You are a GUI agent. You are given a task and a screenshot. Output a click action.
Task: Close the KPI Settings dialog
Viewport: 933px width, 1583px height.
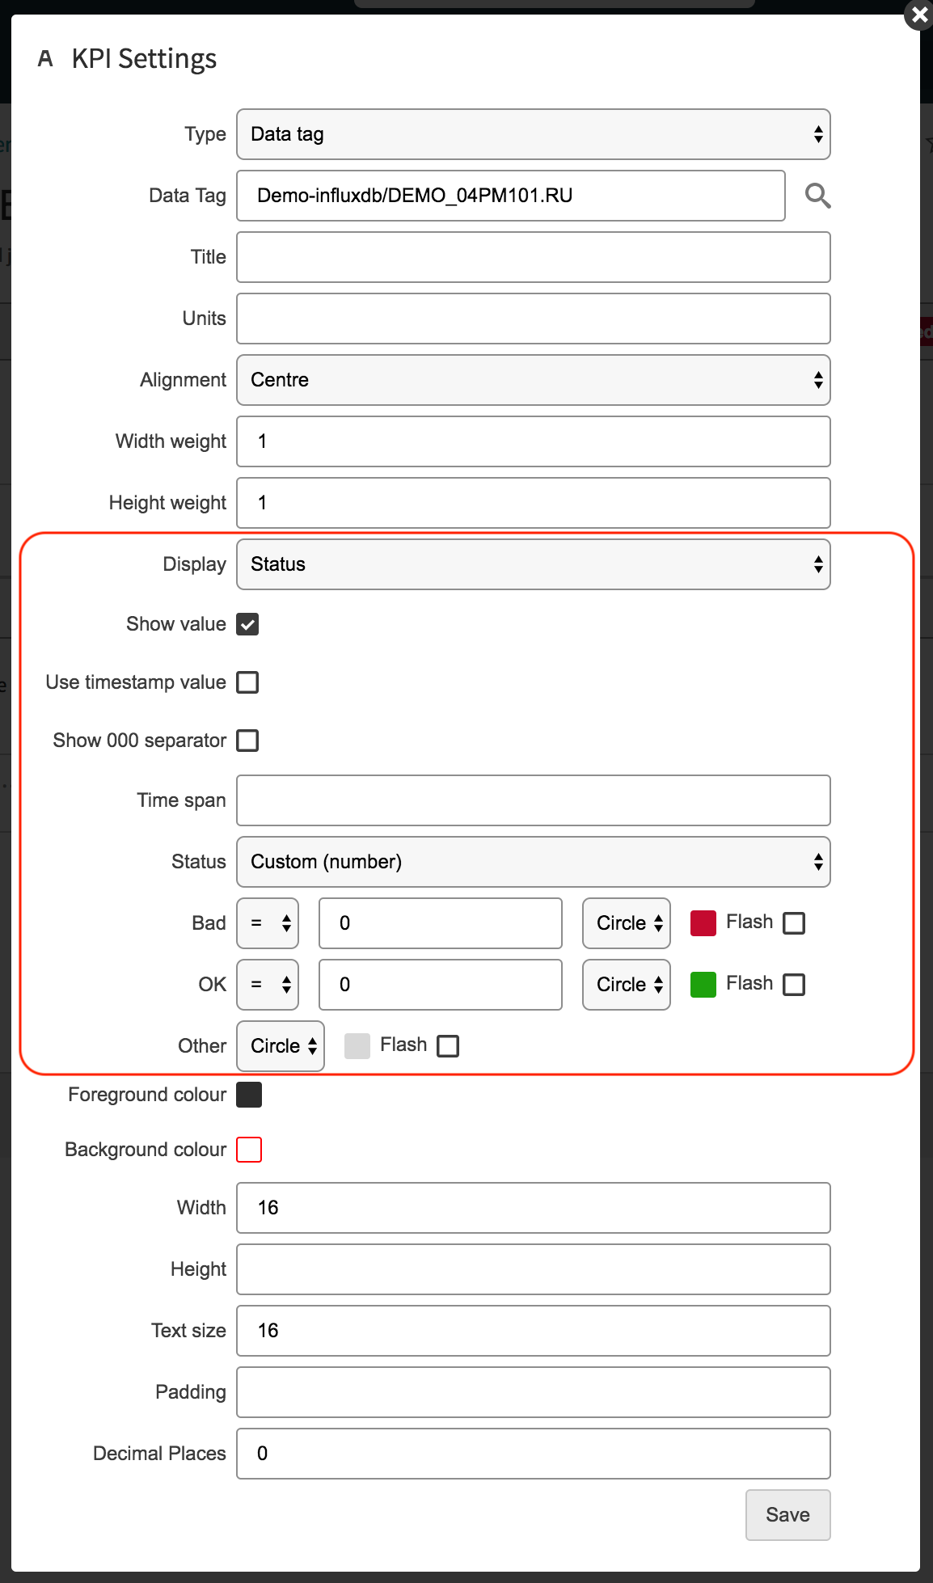point(918,15)
